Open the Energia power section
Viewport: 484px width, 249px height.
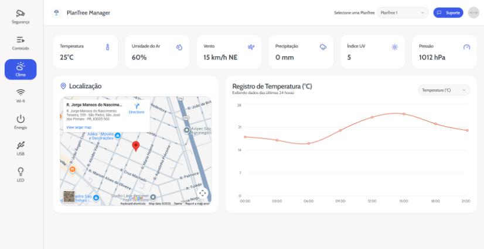(x=21, y=122)
